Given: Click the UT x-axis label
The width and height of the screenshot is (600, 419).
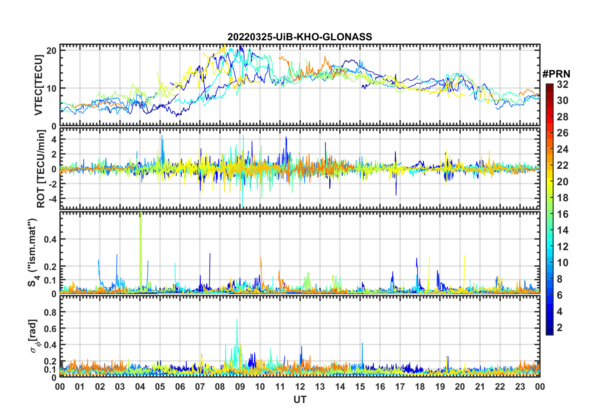Looking at the screenshot, I should [x=300, y=400].
